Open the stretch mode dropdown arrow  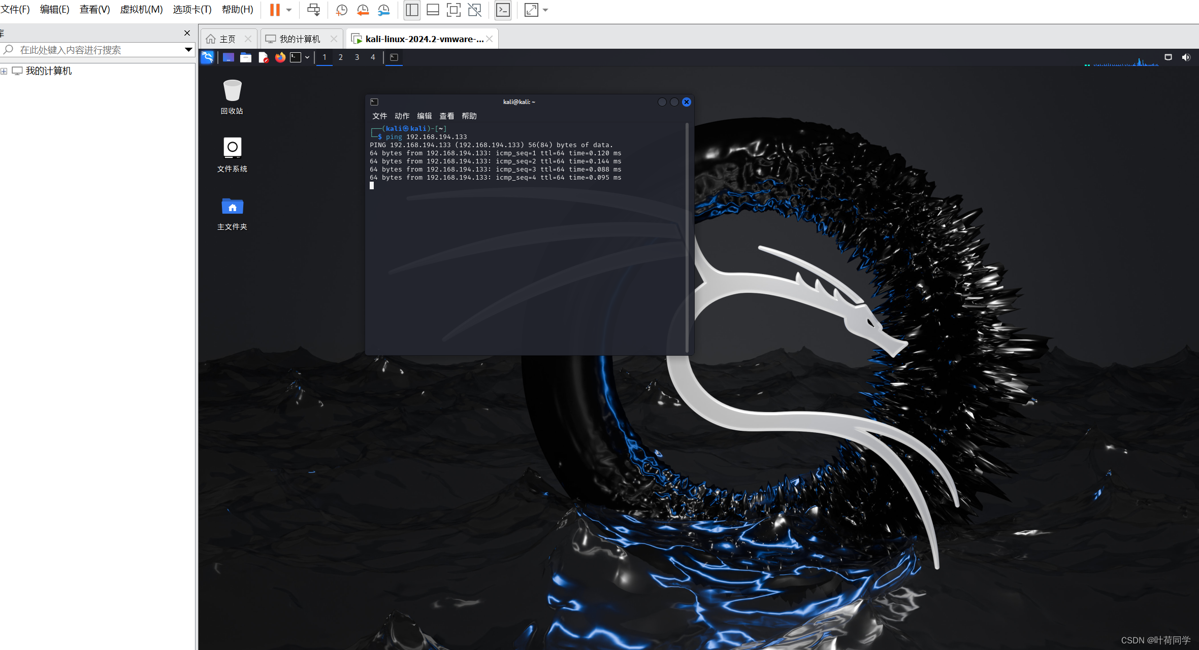tap(545, 10)
